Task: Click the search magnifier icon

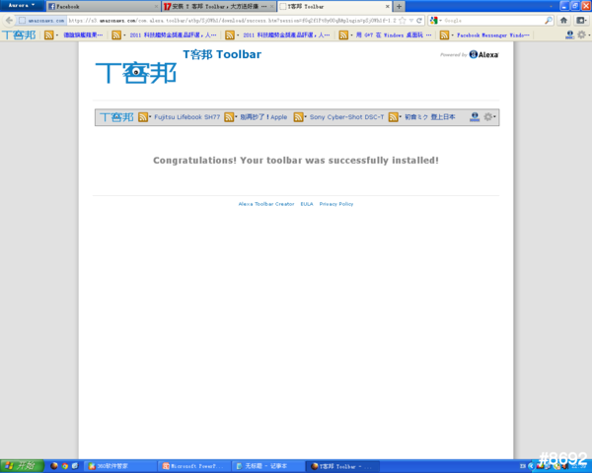Action: tap(549, 21)
